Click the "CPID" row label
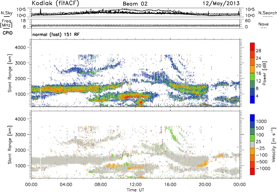The image size is (277, 192). click(x=8, y=33)
